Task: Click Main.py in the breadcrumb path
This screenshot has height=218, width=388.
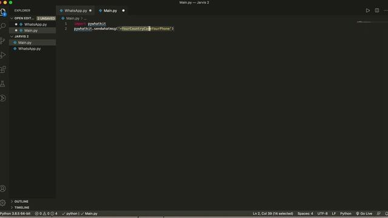Action: click(73, 18)
